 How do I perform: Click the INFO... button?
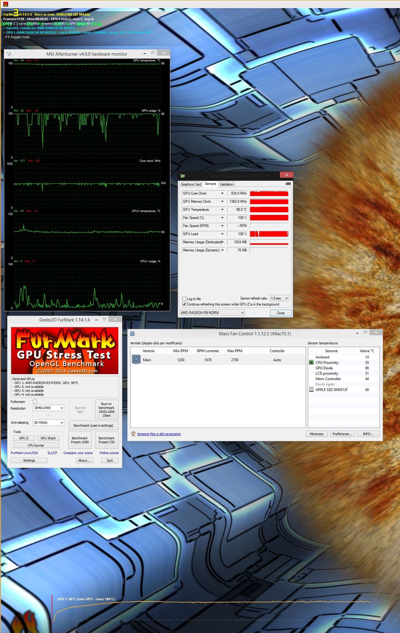pyautogui.click(x=368, y=434)
